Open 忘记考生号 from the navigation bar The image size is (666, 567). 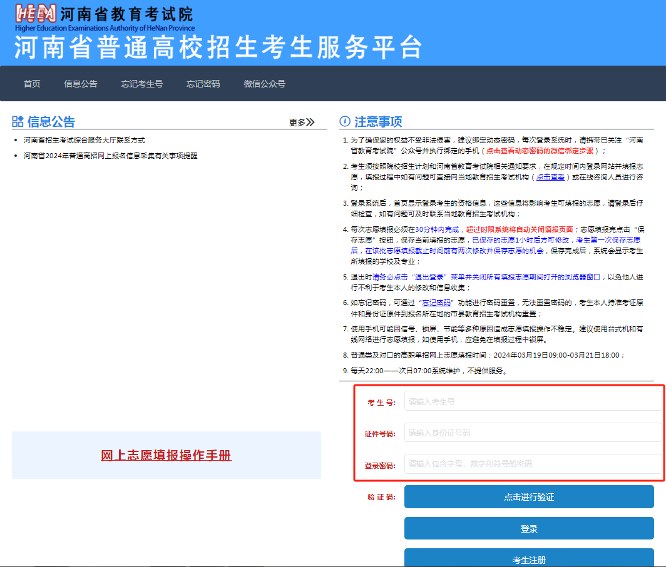142,83
